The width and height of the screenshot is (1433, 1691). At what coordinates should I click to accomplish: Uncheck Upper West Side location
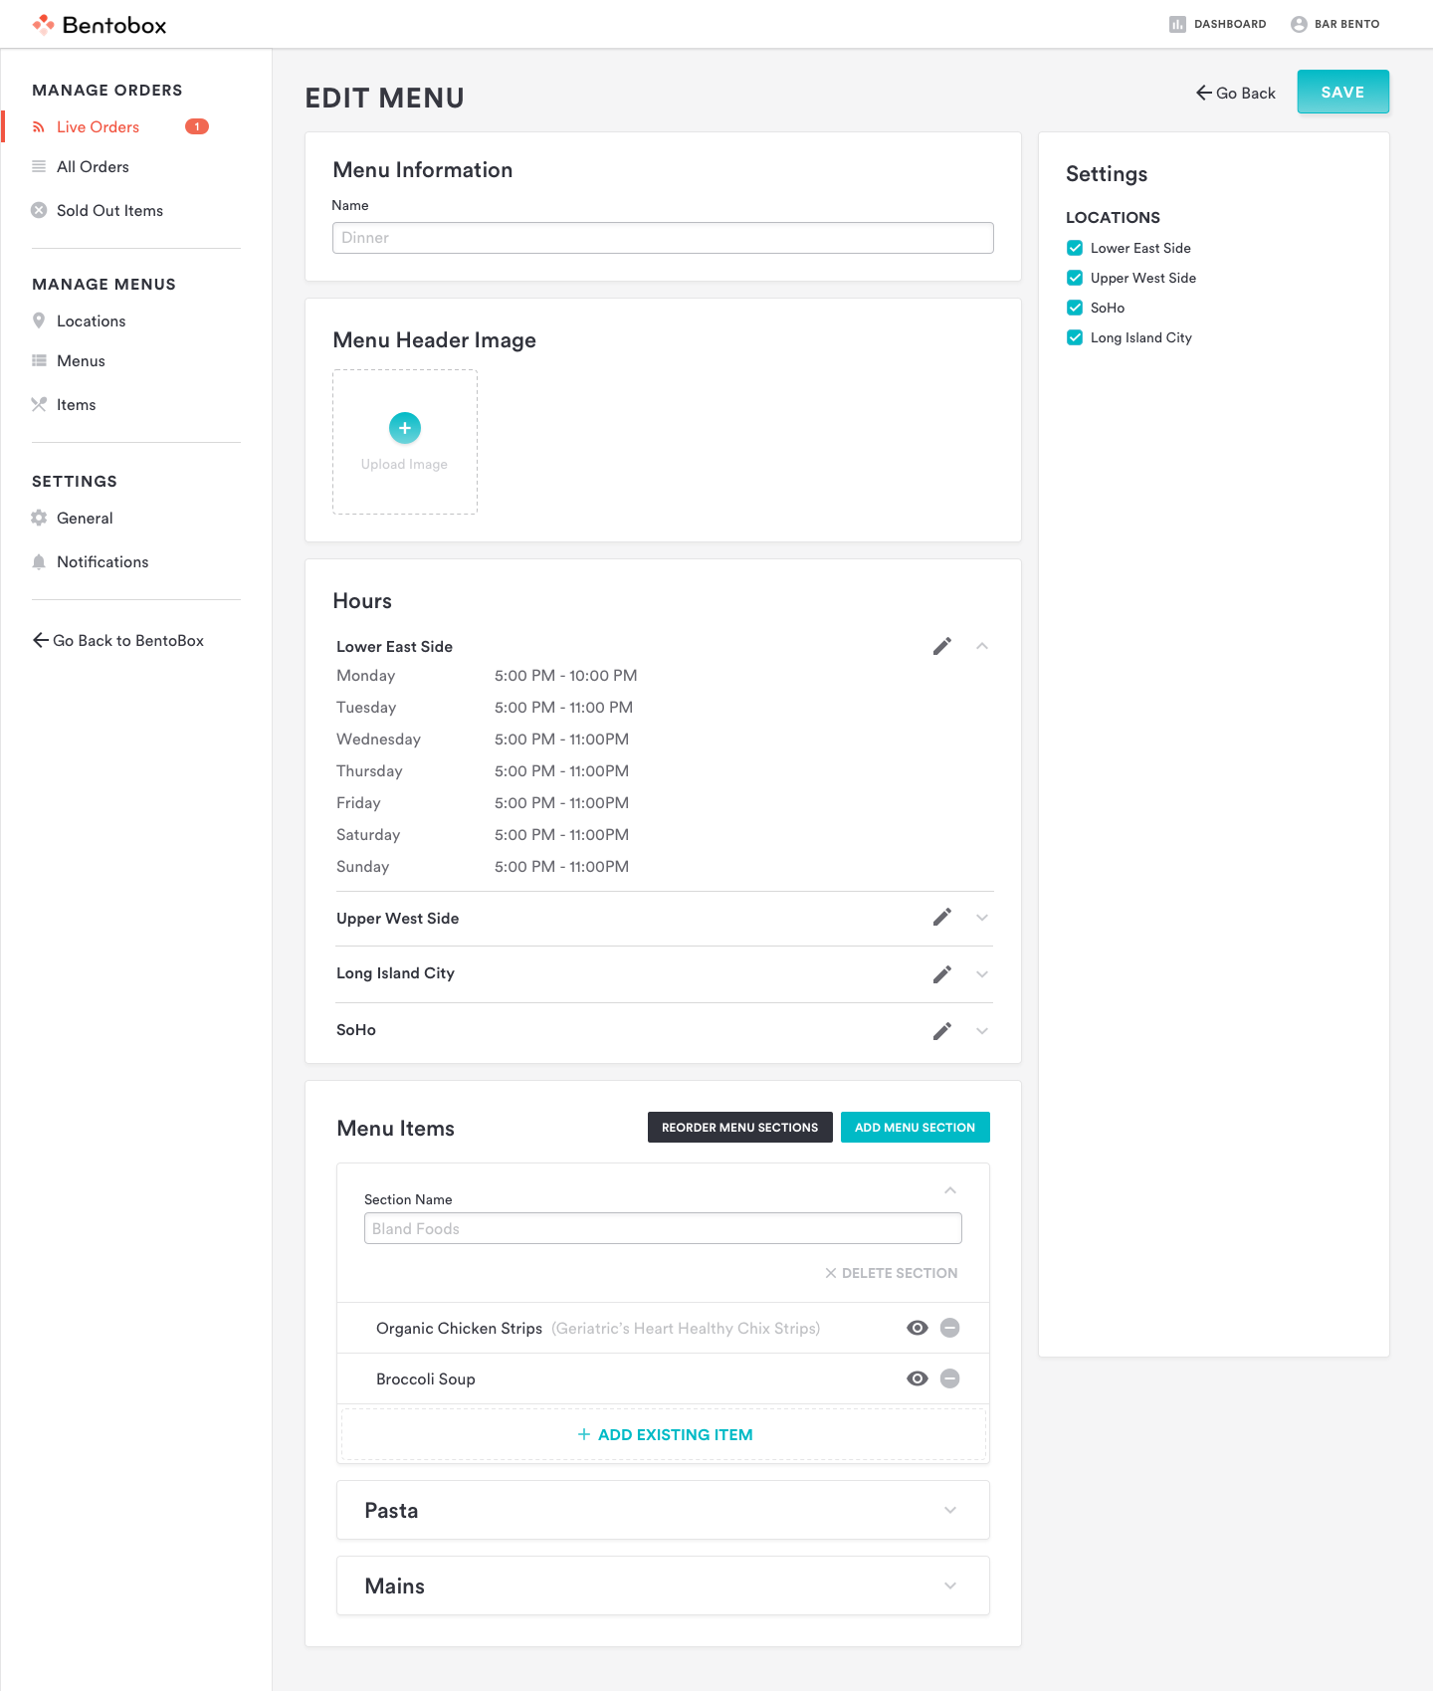click(x=1075, y=278)
